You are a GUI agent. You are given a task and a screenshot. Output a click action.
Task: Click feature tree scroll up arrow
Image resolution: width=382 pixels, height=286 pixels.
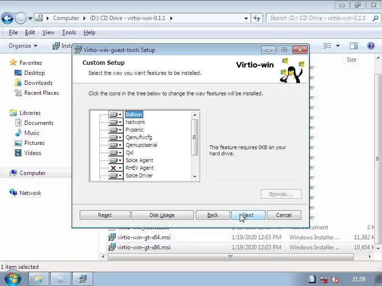(195, 115)
